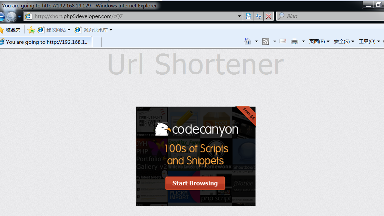The width and height of the screenshot is (384, 216).
Task: Stop loading with the red X
Action: click(x=269, y=16)
